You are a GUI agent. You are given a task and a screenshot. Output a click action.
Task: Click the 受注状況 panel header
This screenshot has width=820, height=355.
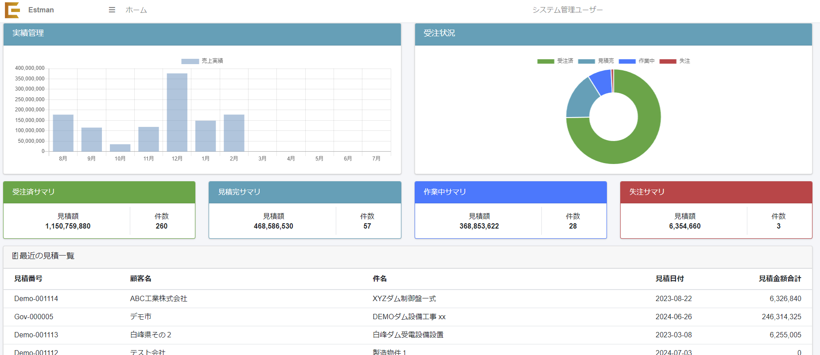614,34
